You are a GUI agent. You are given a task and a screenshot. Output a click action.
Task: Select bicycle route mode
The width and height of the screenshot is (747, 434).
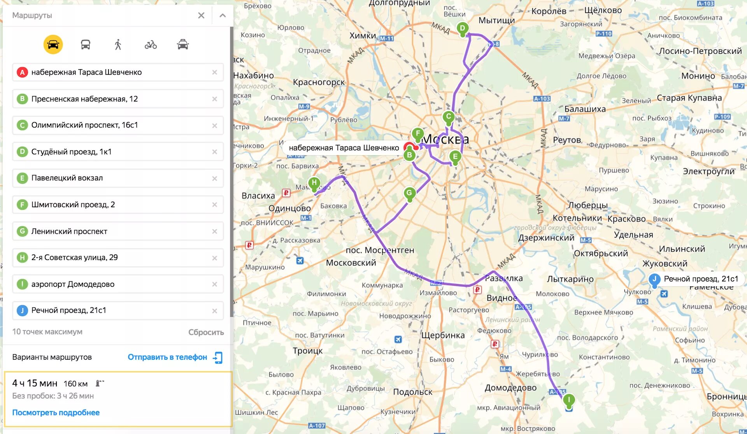(x=151, y=45)
